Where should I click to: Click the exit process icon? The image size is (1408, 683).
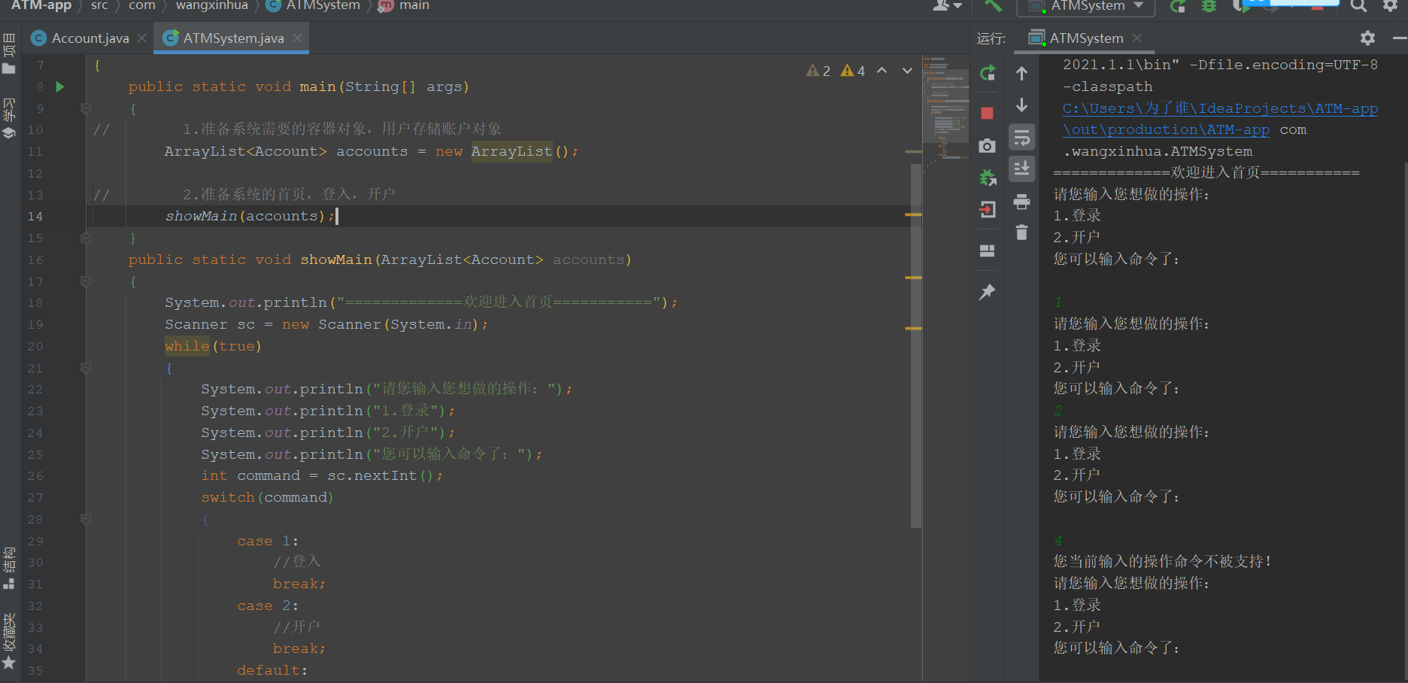(x=988, y=209)
